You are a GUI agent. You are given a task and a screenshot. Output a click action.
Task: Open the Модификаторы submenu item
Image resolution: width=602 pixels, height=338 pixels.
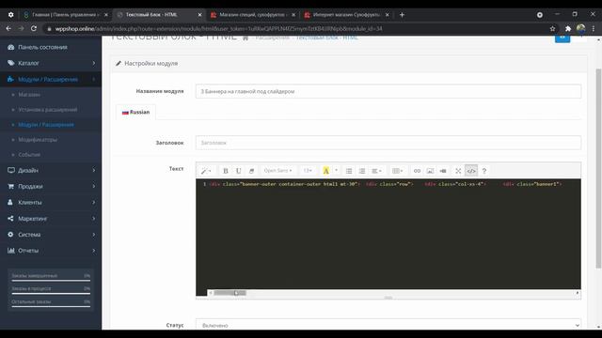pyautogui.click(x=38, y=140)
